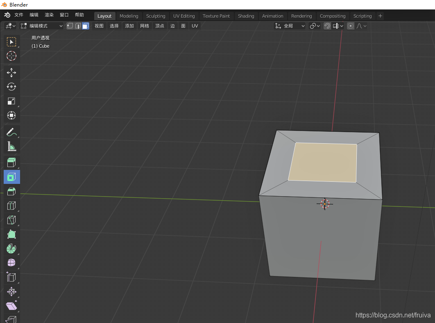Image resolution: width=435 pixels, height=323 pixels.
Task: Switch to the Shading workspace tab
Action: coord(246,16)
